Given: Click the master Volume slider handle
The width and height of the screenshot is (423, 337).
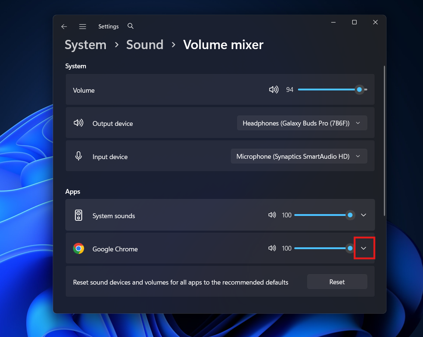Looking at the screenshot, I should point(359,89).
